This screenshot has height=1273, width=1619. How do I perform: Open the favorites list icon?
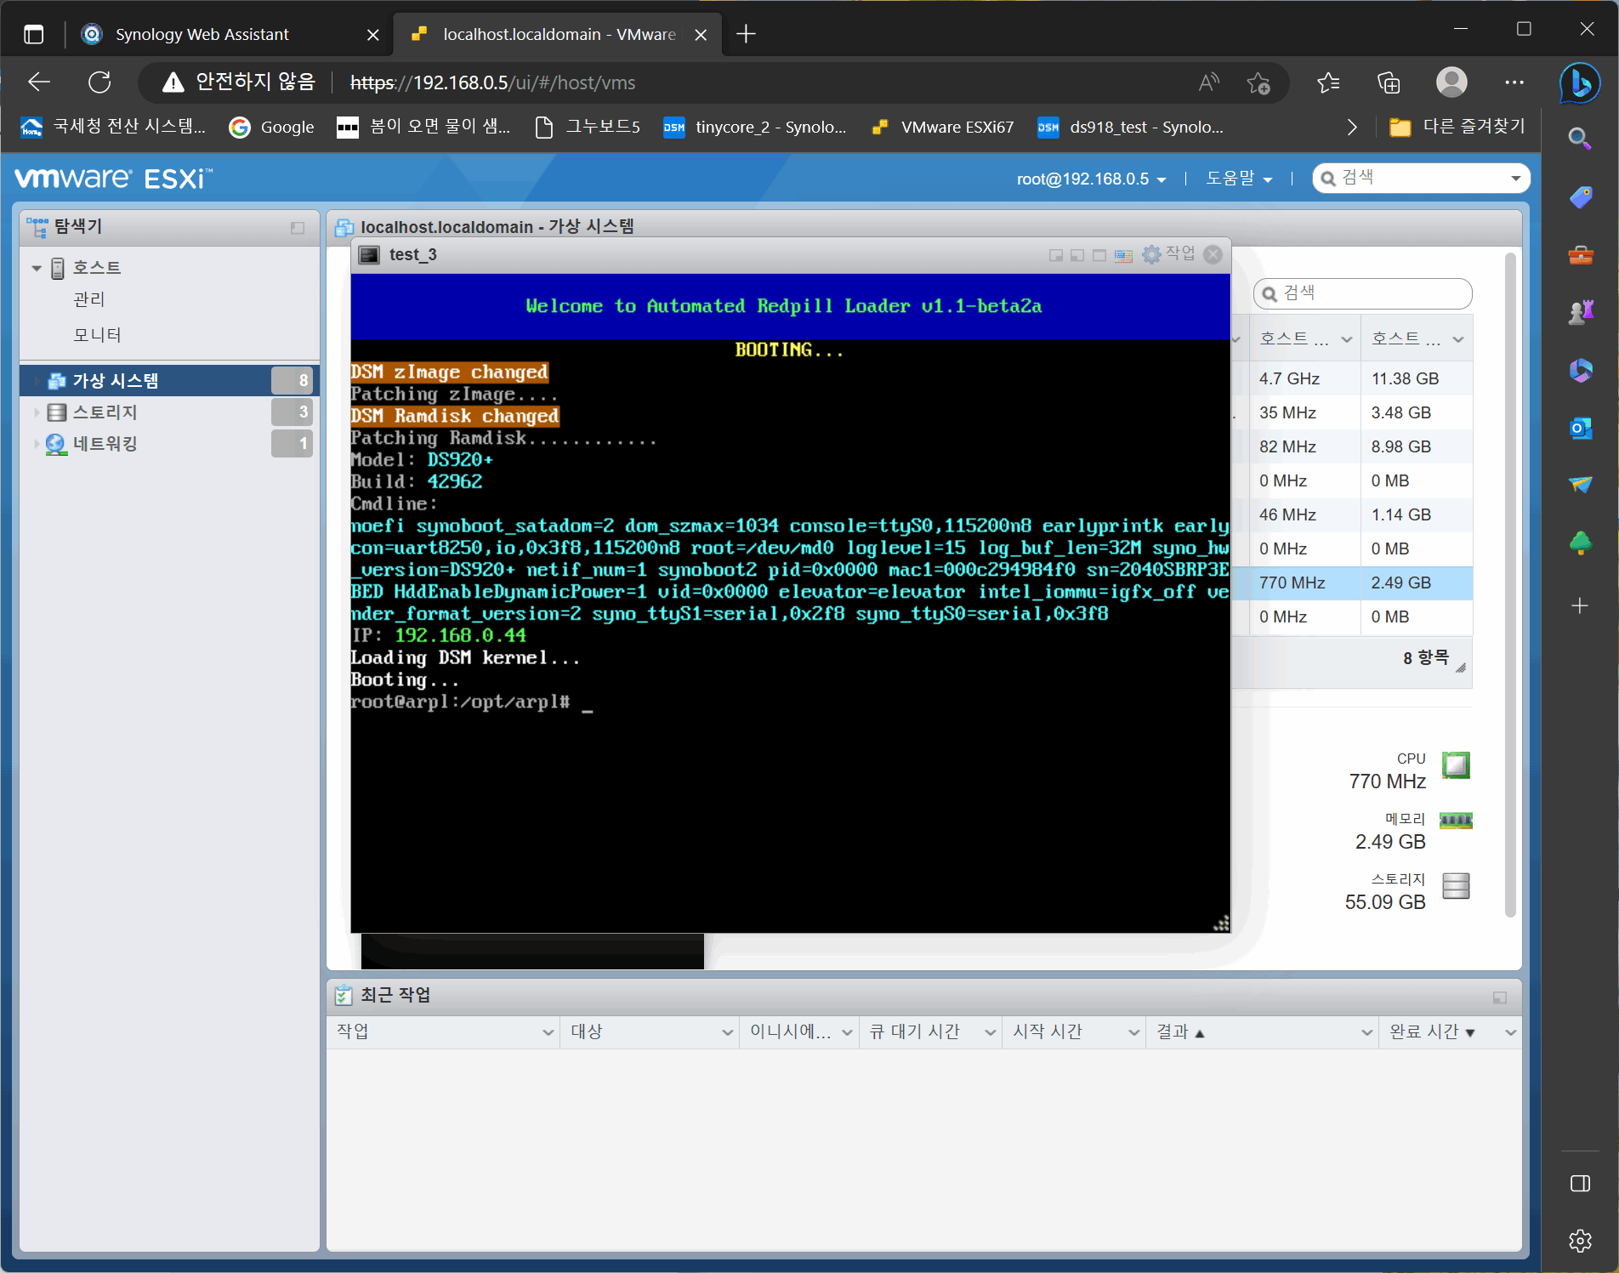[1328, 82]
